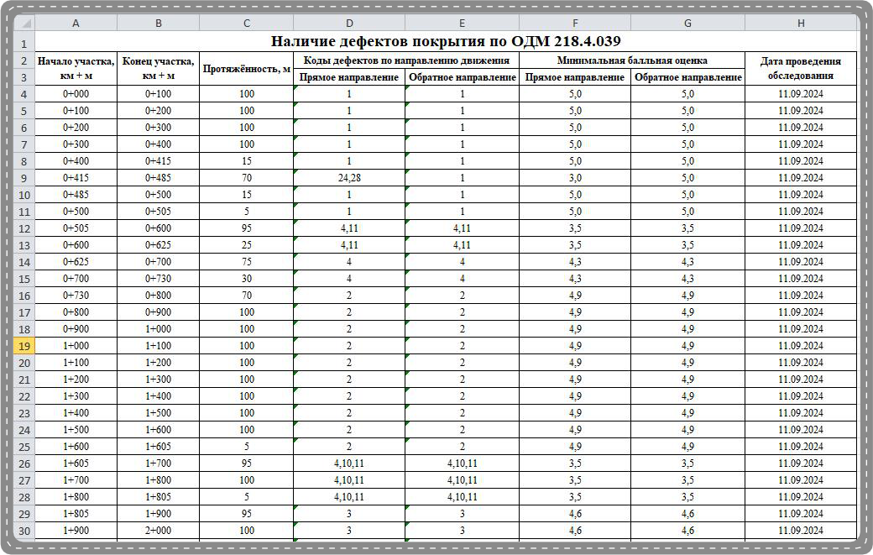The image size is (873, 555).
Task: Click 'Обратное направление' under minimum score
Action: [x=687, y=76]
